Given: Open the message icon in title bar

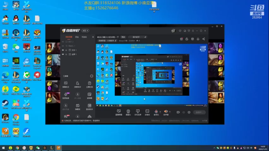Looking at the screenshot, I should click(x=180, y=31).
